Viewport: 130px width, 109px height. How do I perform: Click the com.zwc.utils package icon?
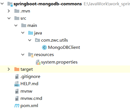(38, 40)
